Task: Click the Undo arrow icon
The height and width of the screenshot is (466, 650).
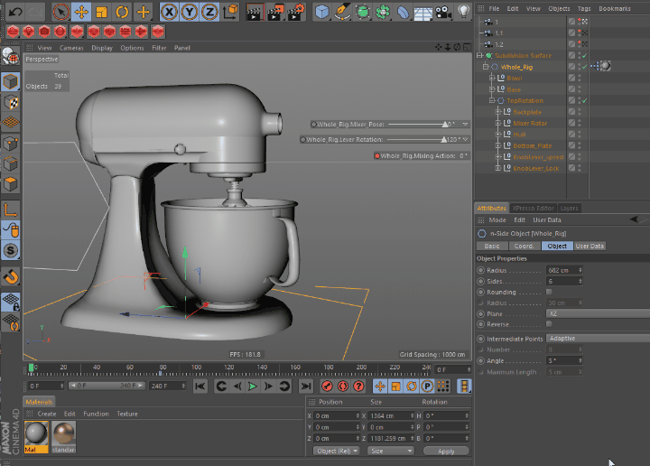Action: click(x=14, y=12)
